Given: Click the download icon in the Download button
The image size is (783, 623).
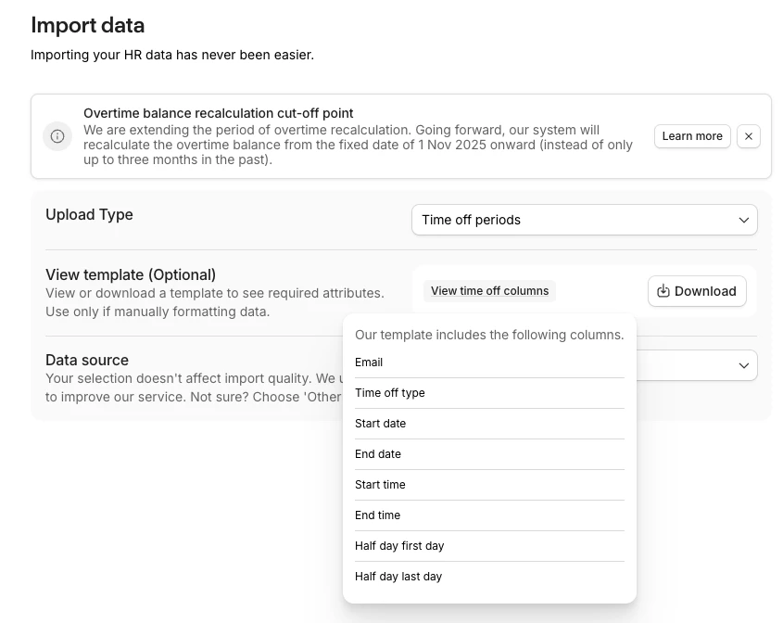Looking at the screenshot, I should 663,291.
